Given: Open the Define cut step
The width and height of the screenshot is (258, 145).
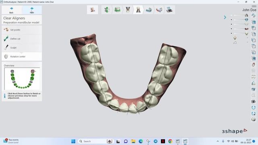Looking at the screenshot, I should coord(22,39).
